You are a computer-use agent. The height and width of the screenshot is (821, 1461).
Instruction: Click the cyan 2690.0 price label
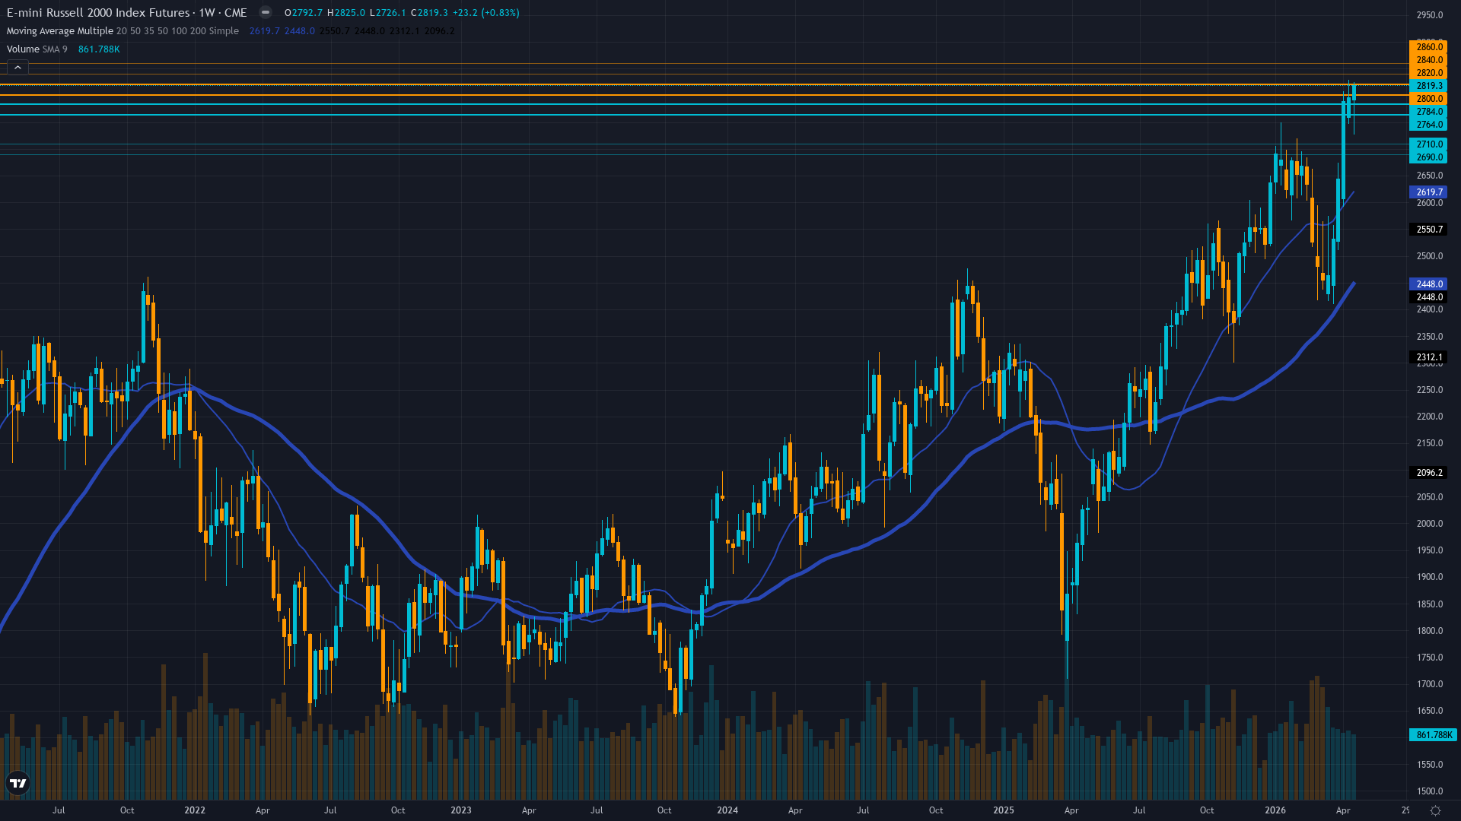click(x=1428, y=157)
